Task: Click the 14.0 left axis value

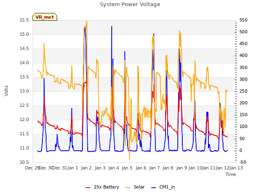Action: tap(24, 63)
